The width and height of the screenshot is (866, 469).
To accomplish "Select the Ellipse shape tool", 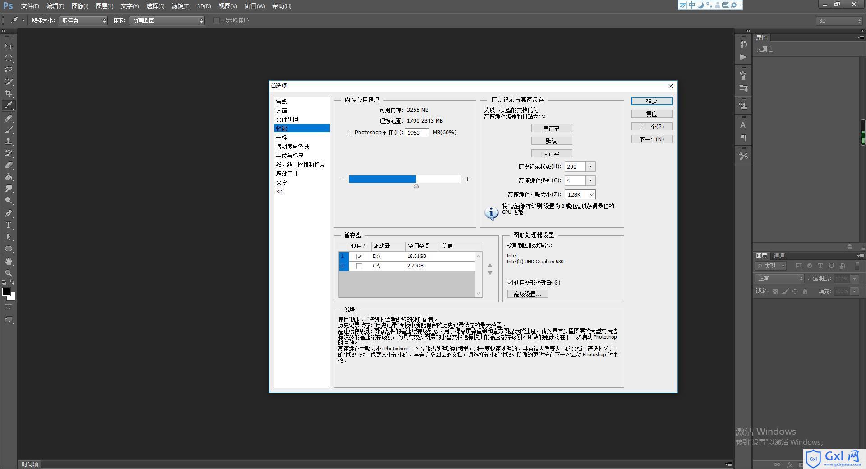I will click(x=9, y=248).
